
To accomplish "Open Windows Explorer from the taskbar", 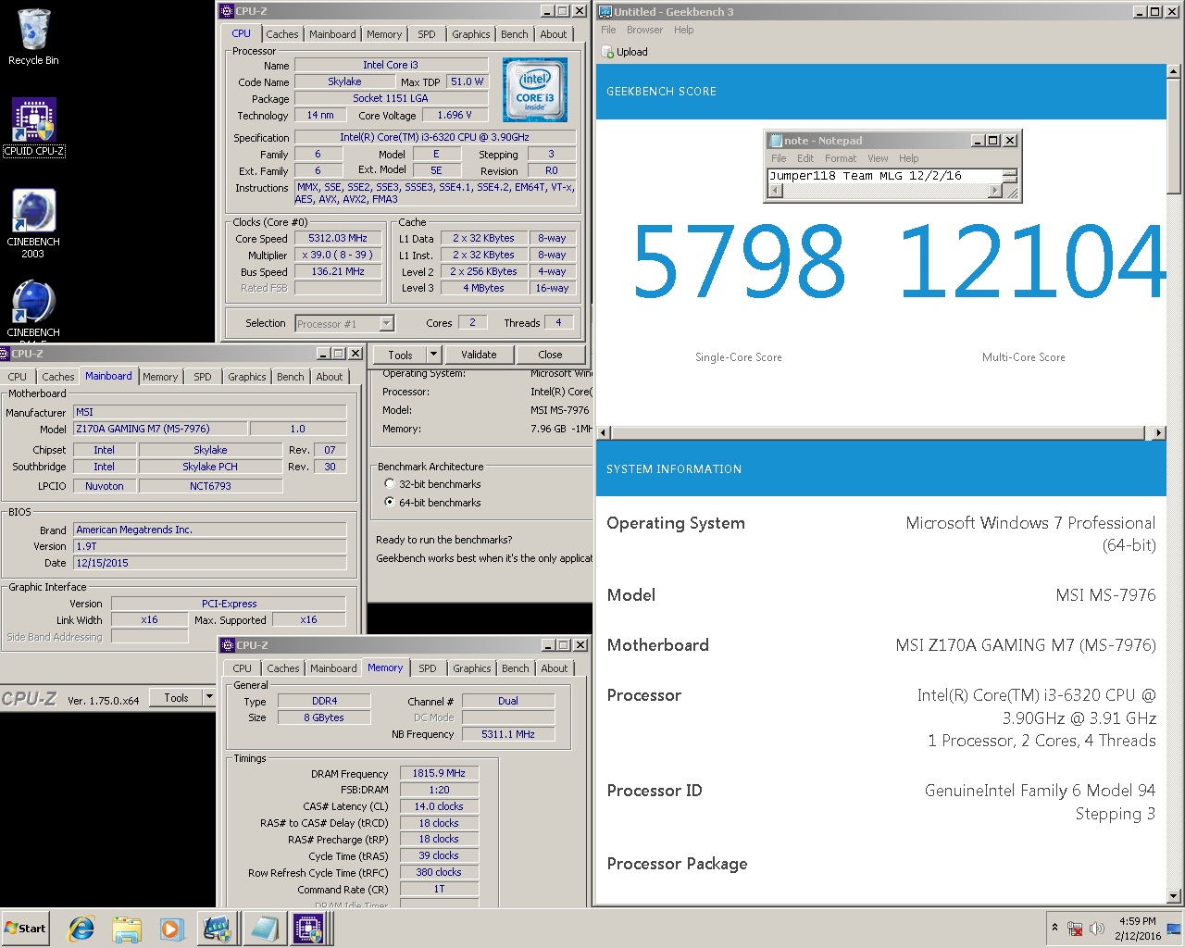I will (x=127, y=929).
